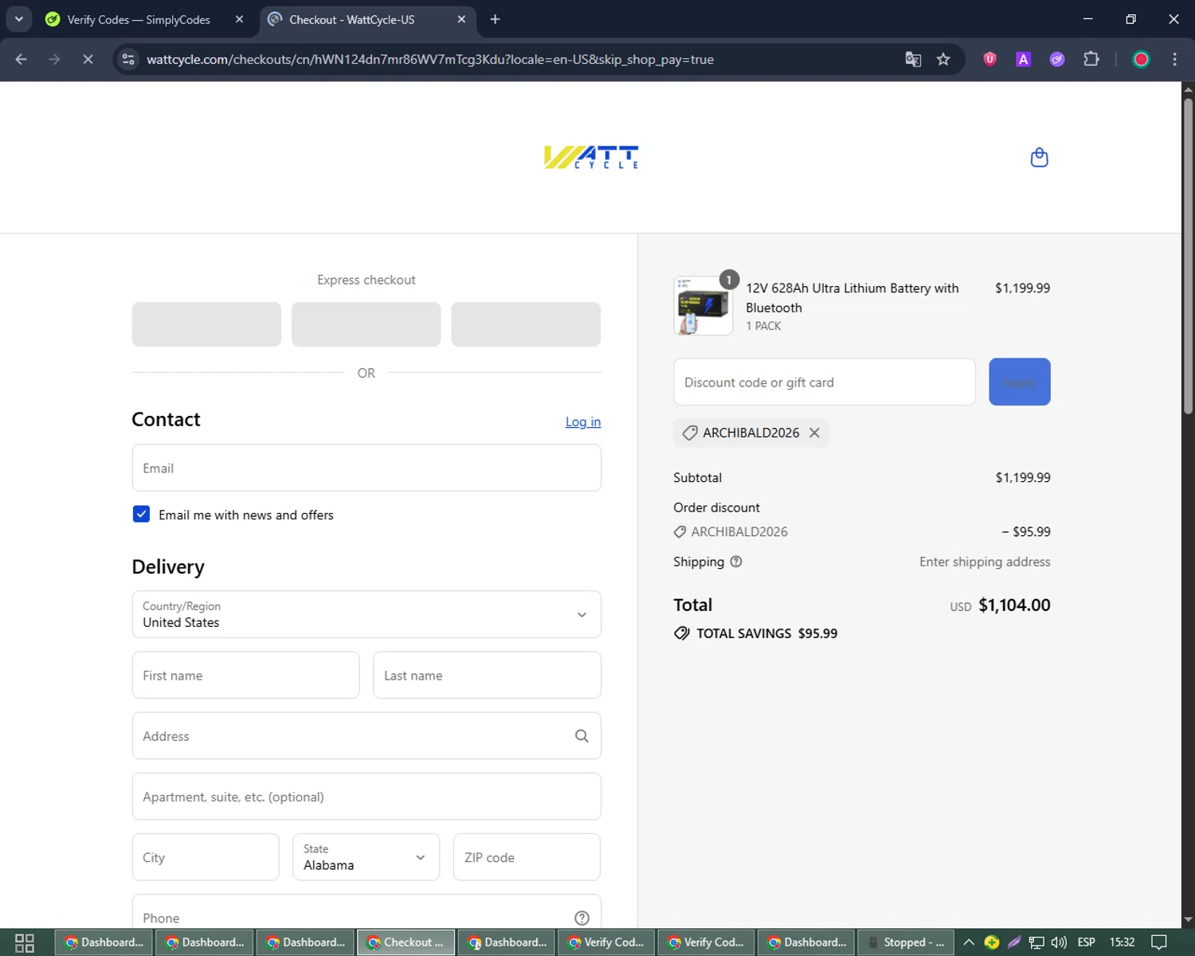Focus the City input field
1195x956 pixels.
tap(206, 857)
